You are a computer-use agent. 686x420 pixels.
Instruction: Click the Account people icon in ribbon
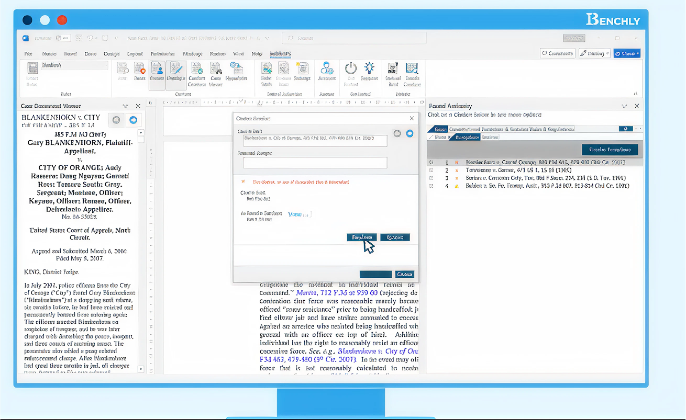(x=327, y=69)
